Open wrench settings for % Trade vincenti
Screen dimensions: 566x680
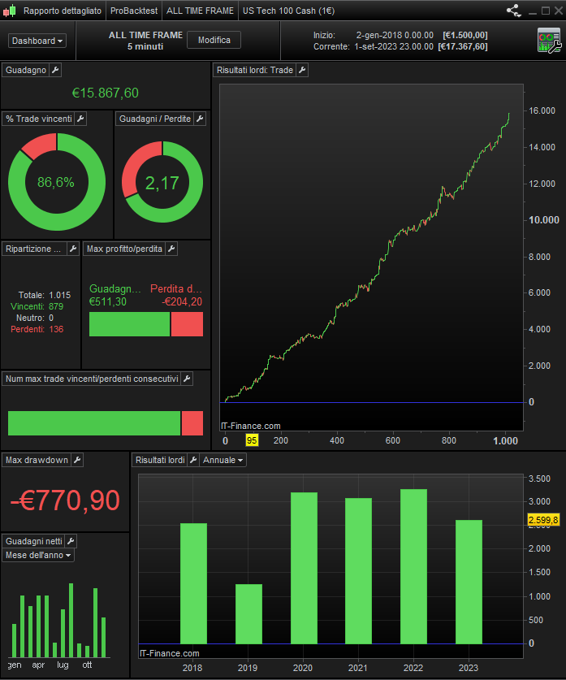click(x=80, y=119)
